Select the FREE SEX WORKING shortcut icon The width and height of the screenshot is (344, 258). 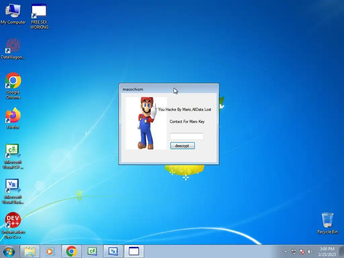(x=39, y=16)
